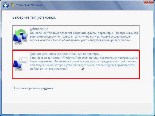Viewport: 155px width, 116px height.
Task: Click the Windows flag logo in title bar
Action: [x=12, y=5]
